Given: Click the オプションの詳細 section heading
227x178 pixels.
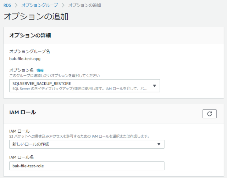Looking at the screenshot, I should [x=30, y=35].
